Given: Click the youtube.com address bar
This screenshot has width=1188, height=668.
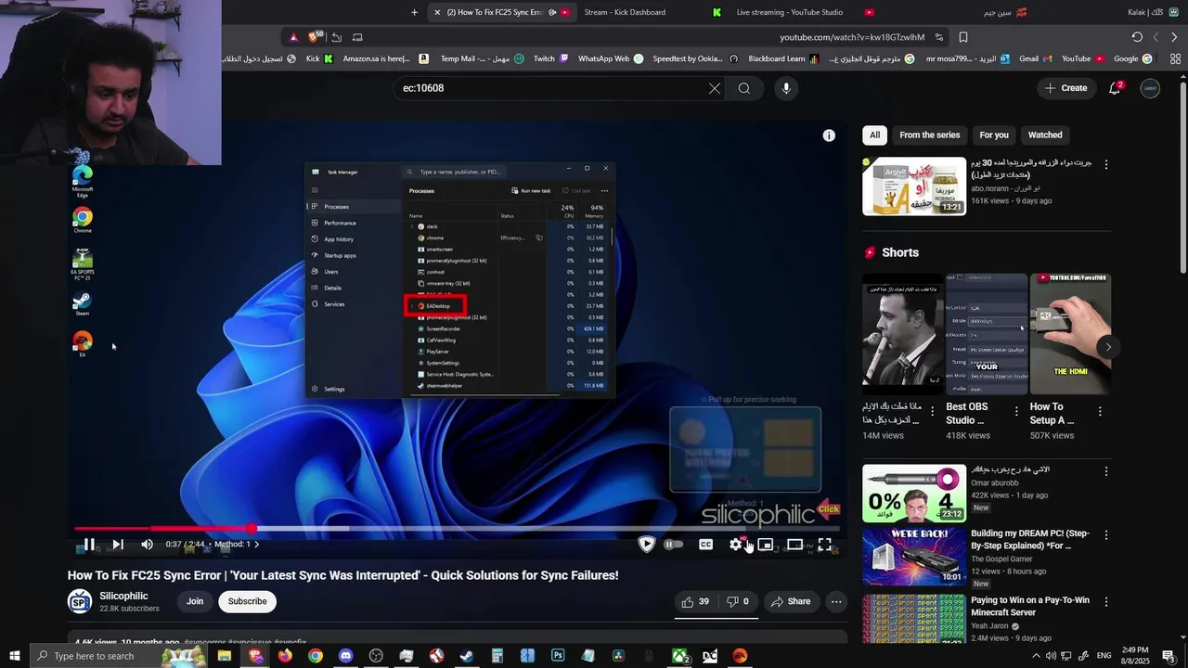Looking at the screenshot, I should (852, 37).
